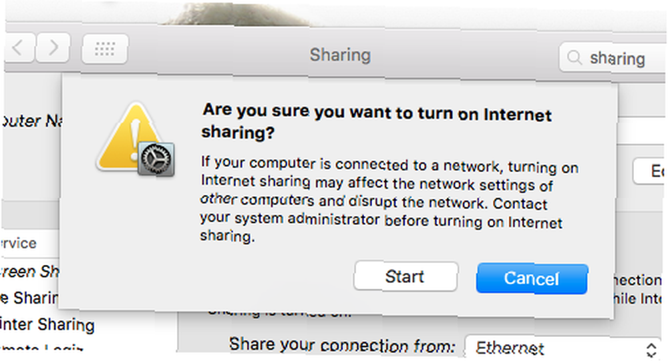This screenshot has height=363, width=668.
Task: Focus the search field containing sharing
Action: coord(613,57)
